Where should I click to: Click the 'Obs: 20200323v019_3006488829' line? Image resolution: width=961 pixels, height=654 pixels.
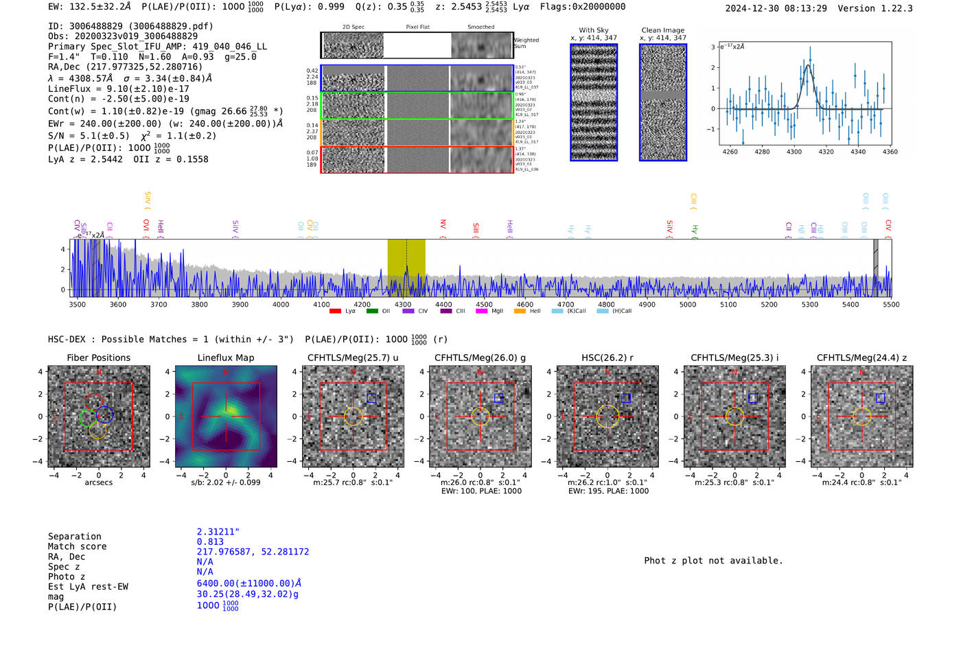tap(123, 36)
